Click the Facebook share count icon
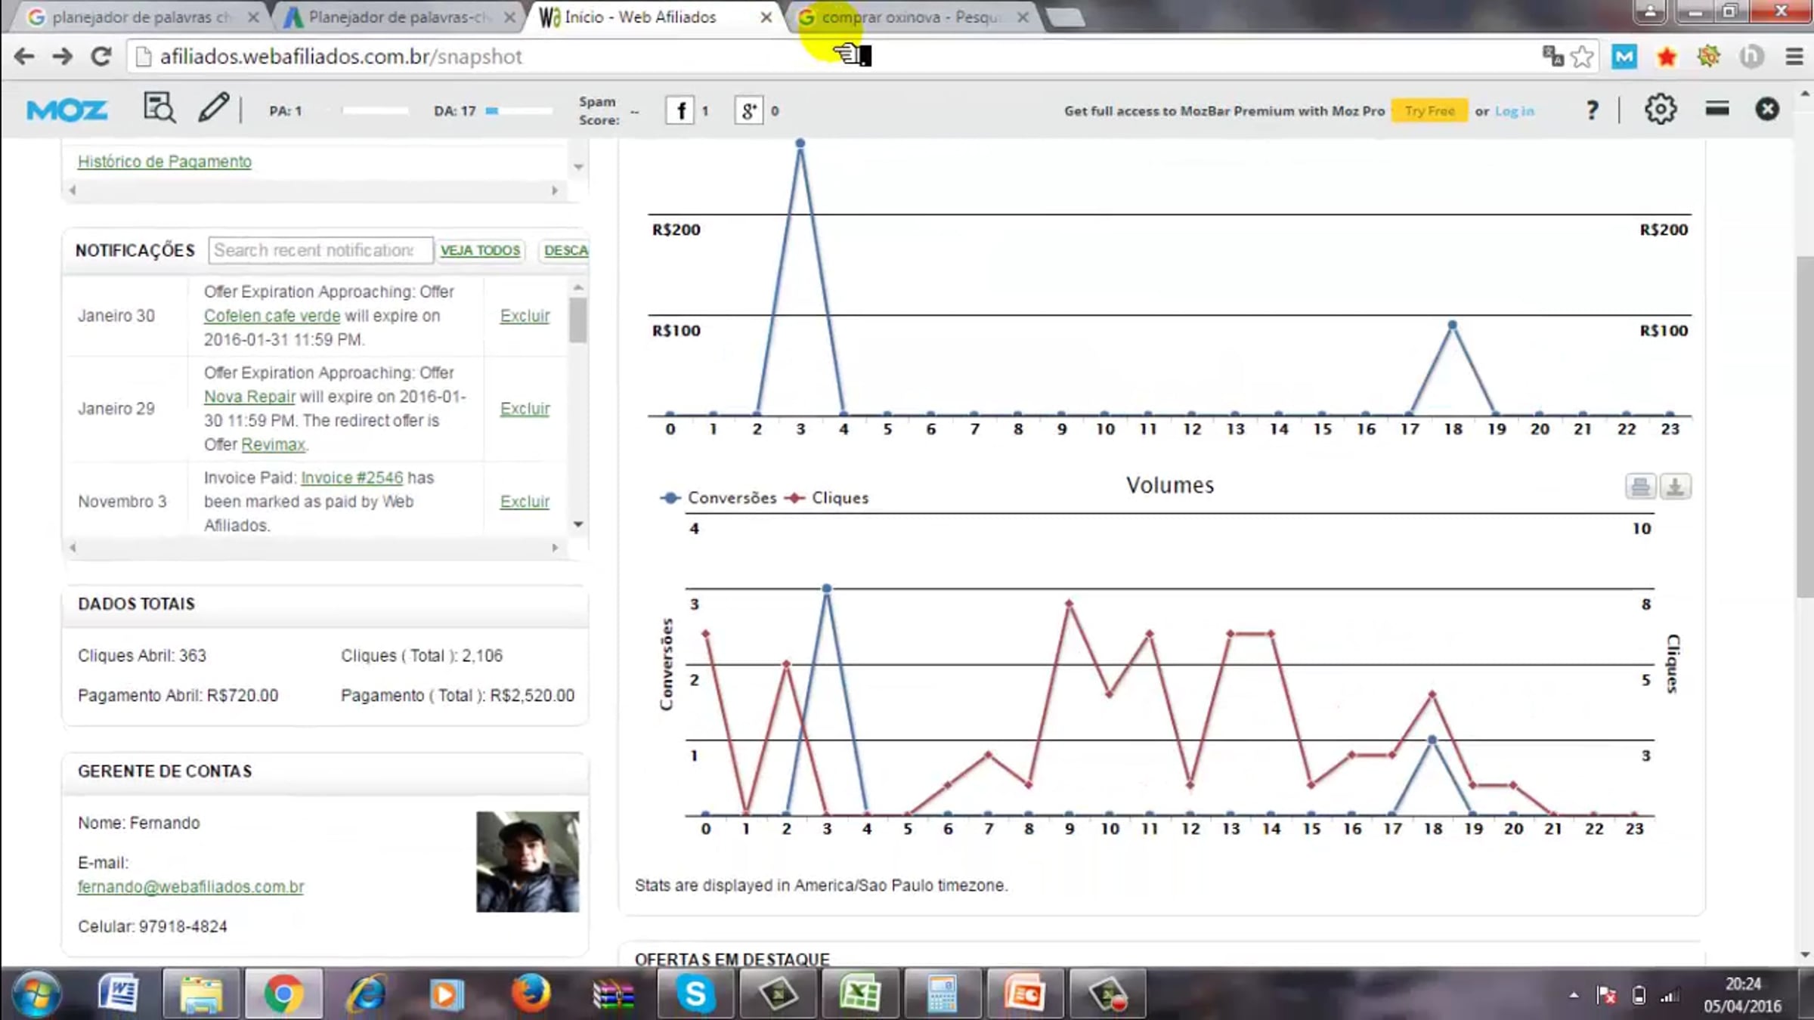Image resolution: width=1814 pixels, height=1020 pixels. click(x=680, y=111)
